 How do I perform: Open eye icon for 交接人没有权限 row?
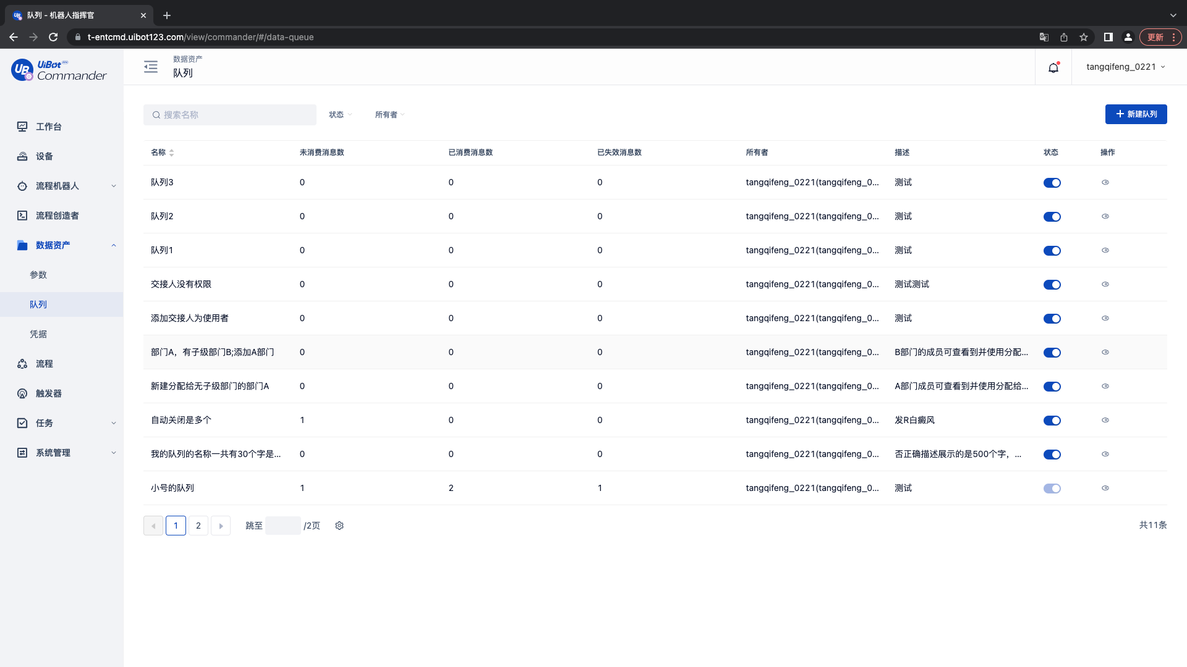[x=1105, y=284]
